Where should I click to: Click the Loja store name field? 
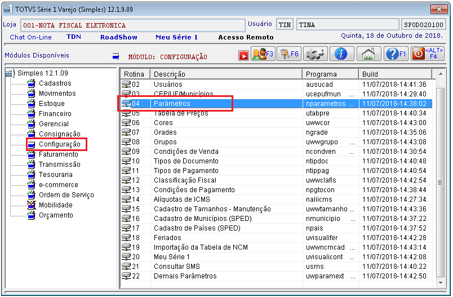(132, 25)
